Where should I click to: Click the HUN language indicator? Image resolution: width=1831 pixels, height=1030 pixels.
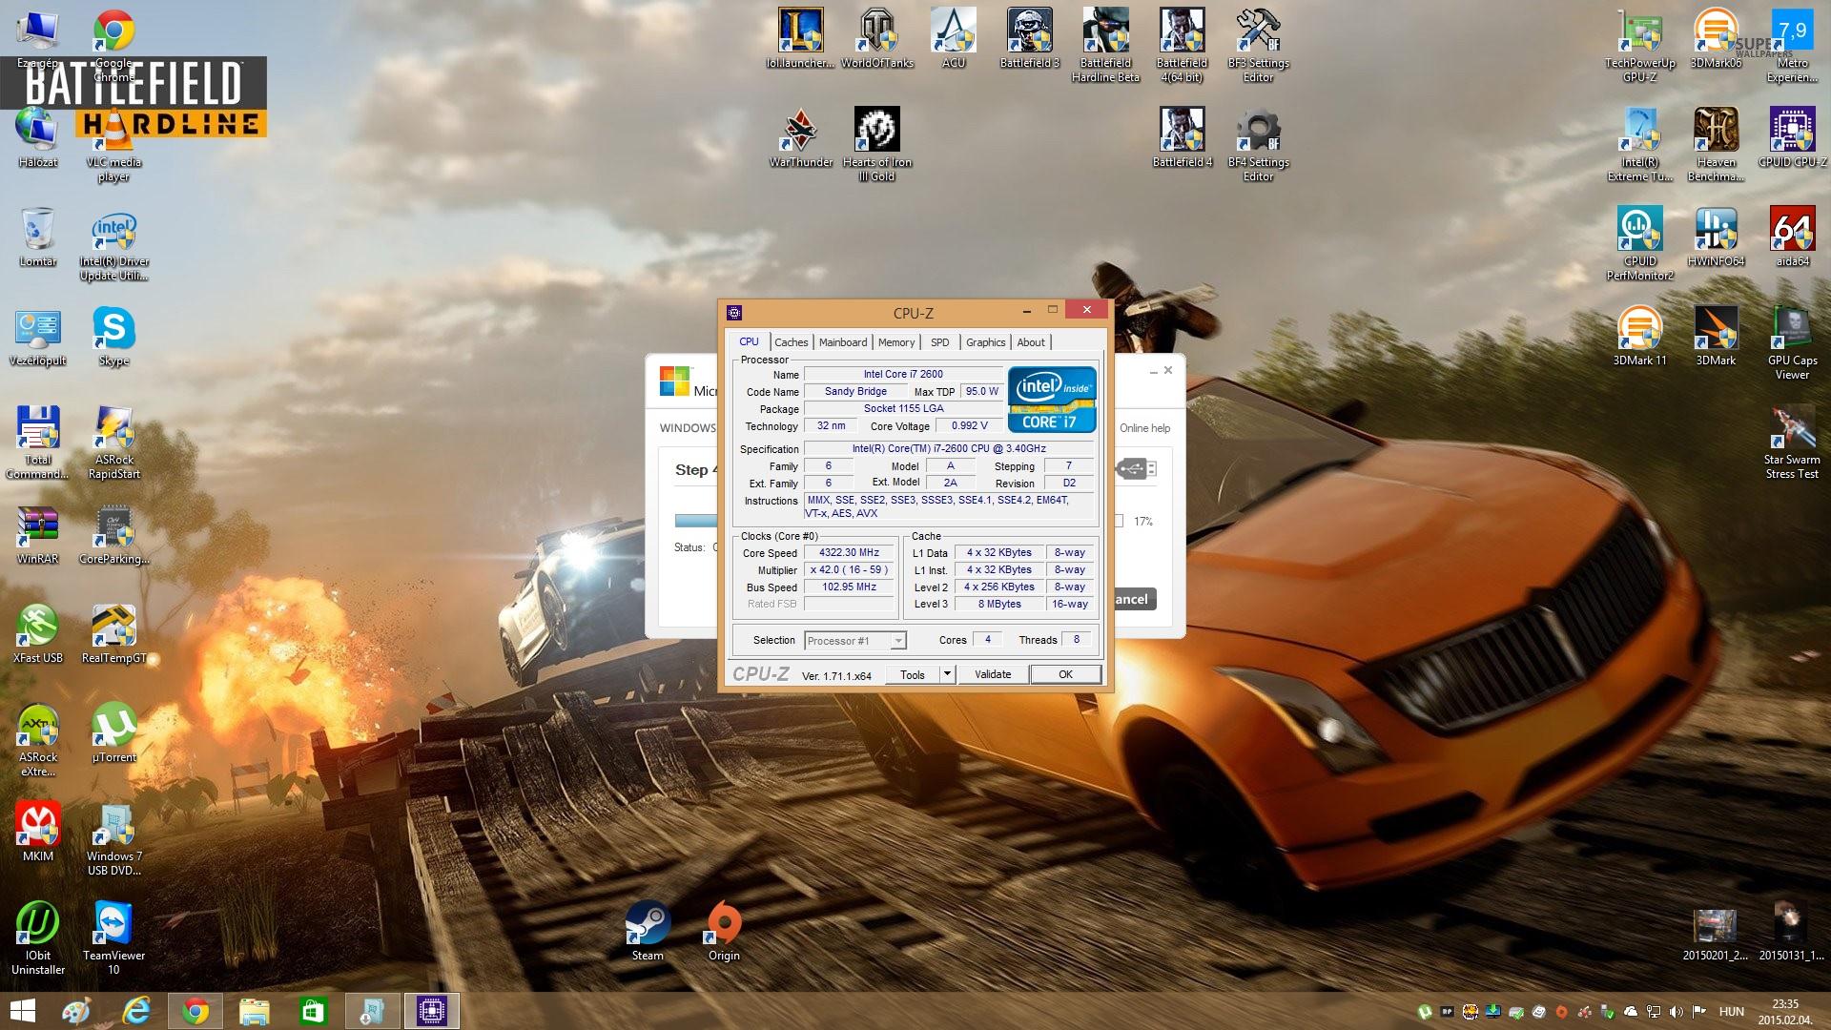[x=1732, y=1012]
